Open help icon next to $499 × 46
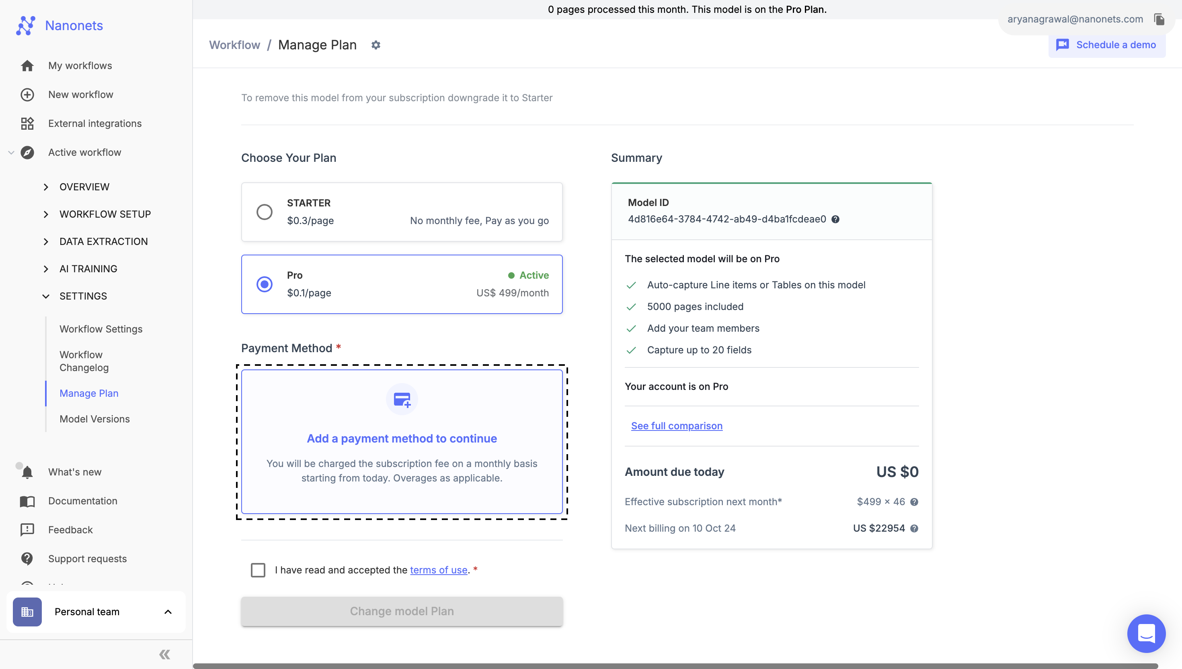Image resolution: width=1182 pixels, height=669 pixels. 914,502
